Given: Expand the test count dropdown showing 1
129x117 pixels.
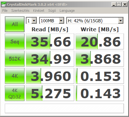Looking at the screenshot, I should point(34,20).
